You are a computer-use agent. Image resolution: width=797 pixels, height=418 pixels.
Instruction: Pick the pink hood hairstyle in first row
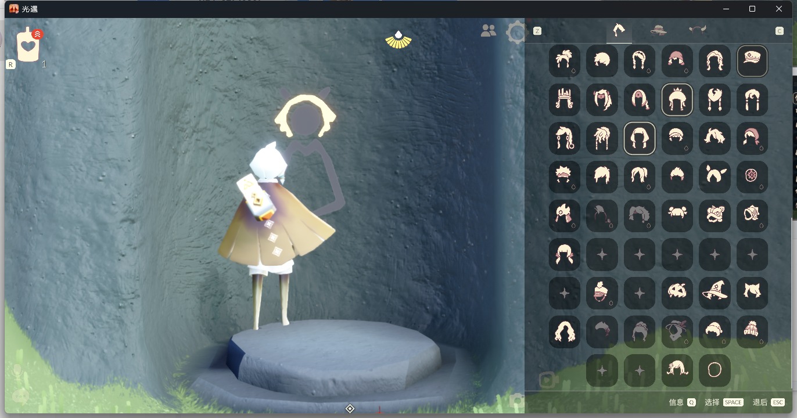pos(677,61)
